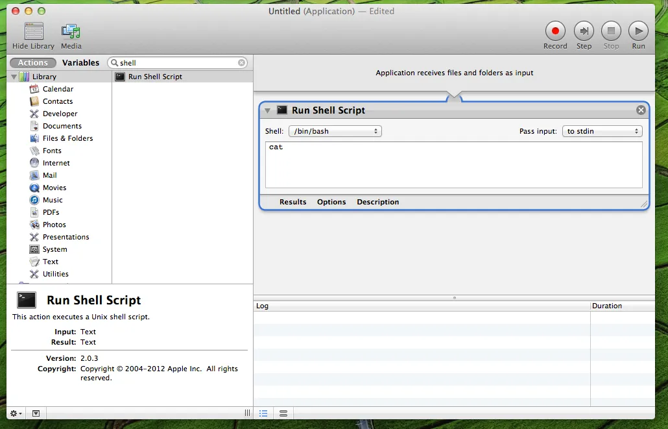This screenshot has height=429, width=668.
Task: Toggle the log list view at bottom right
Action: 263,413
